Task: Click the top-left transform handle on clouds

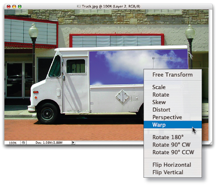Action: tap(153, 58)
